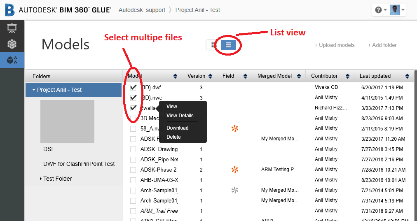Open the user profile avatar menu
The image size is (417, 221).
pyautogui.click(x=395, y=10)
